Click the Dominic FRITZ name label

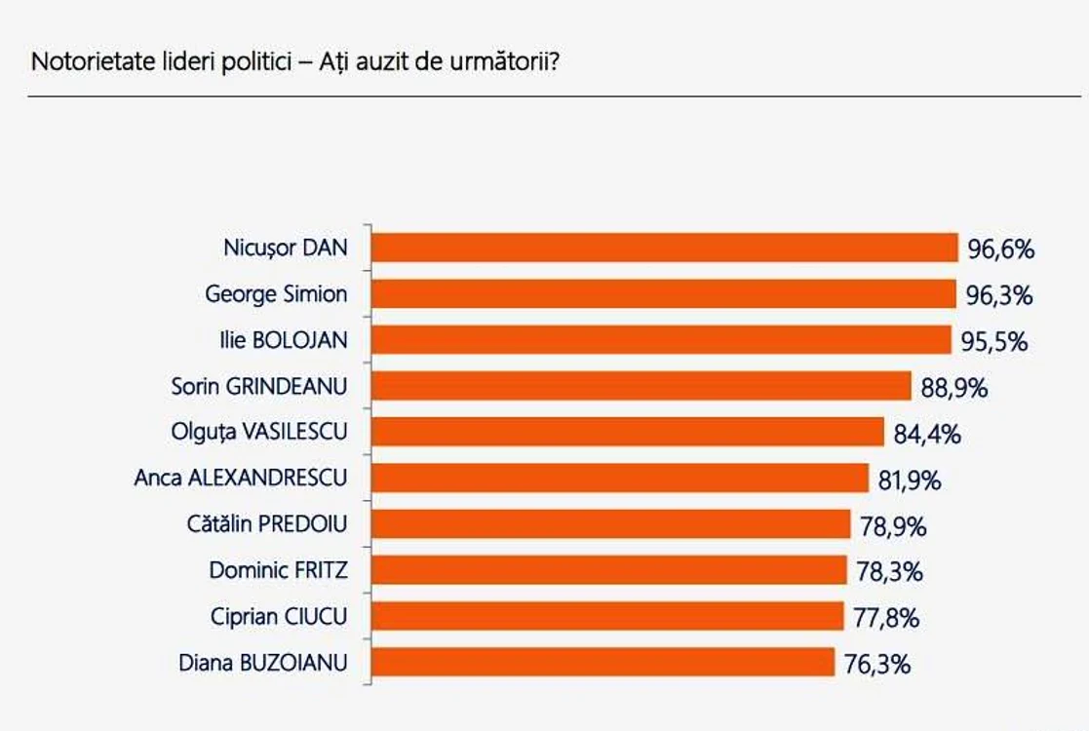279,570
